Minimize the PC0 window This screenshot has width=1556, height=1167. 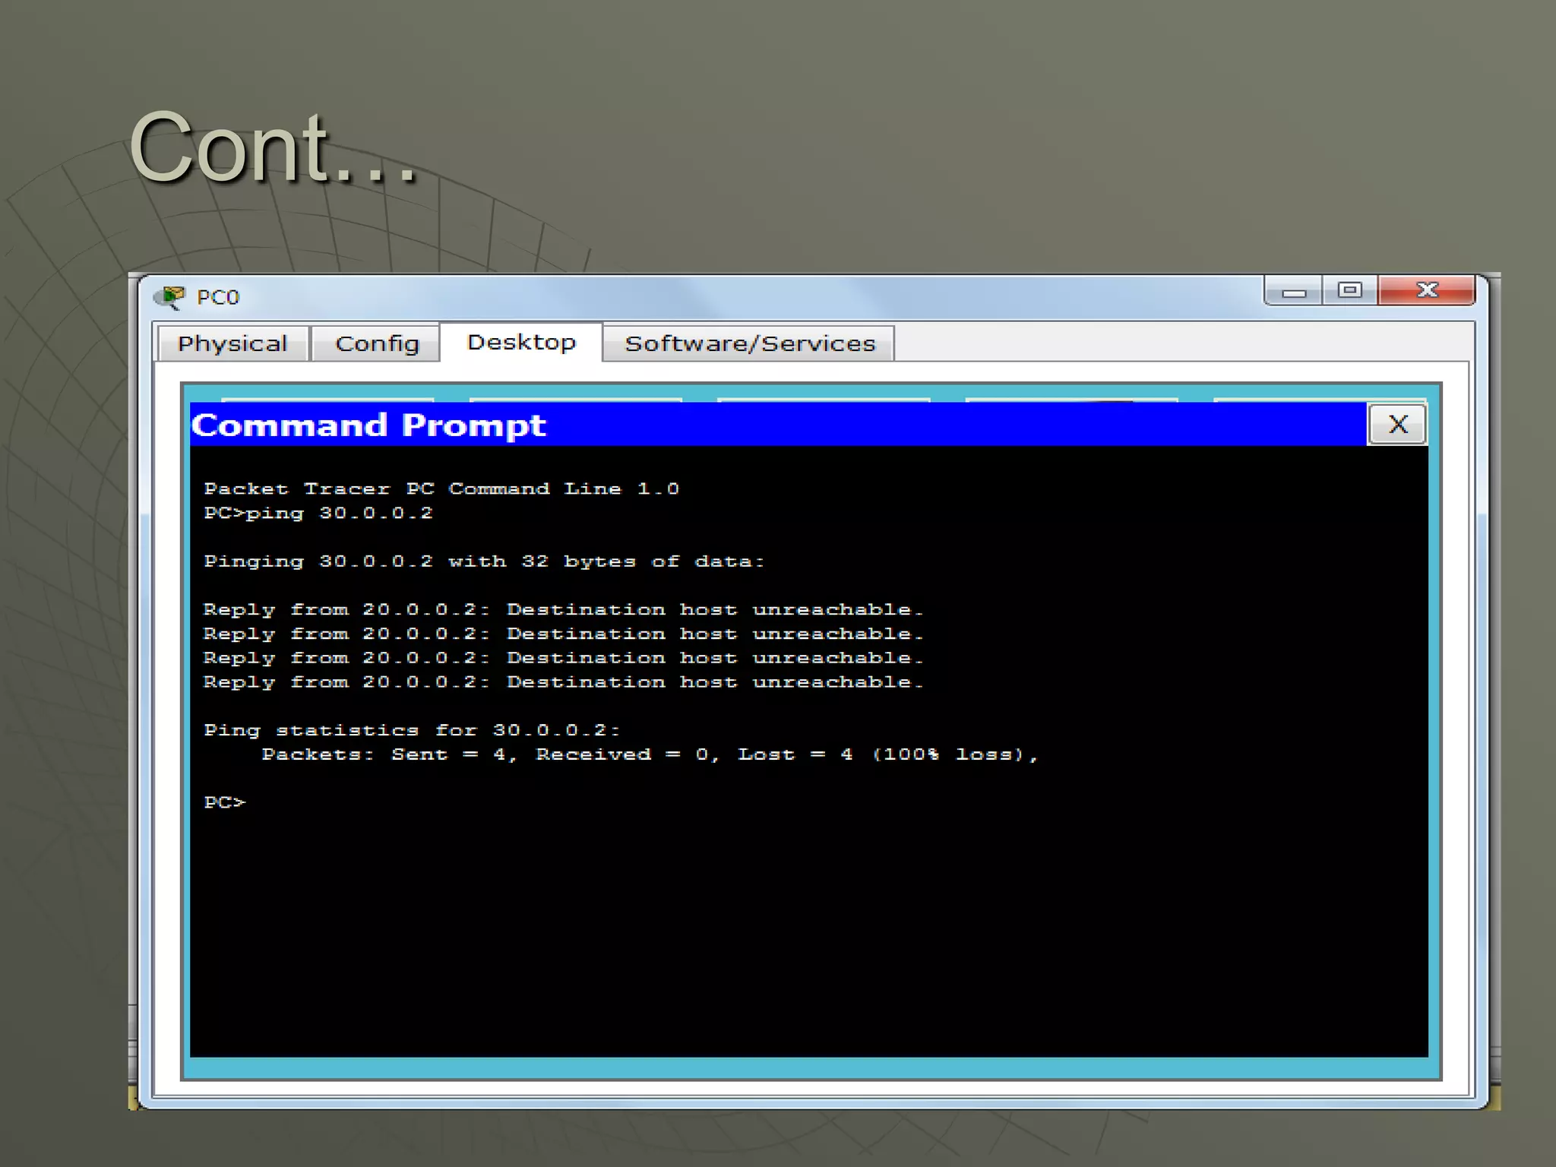click(x=1293, y=291)
